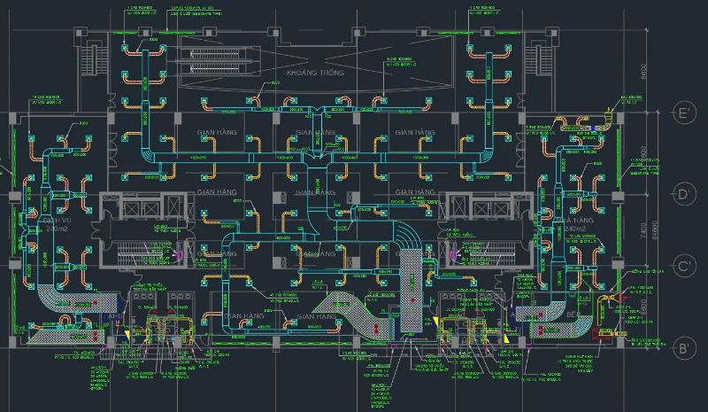
Task: Pick the 7400 dimension text
Action: (x=644, y=230)
